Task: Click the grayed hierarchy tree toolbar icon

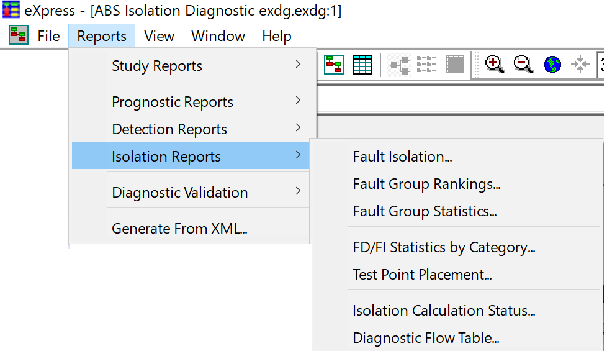Action: pyautogui.click(x=400, y=65)
